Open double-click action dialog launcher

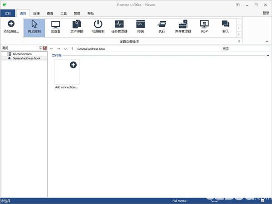click(x=239, y=41)
